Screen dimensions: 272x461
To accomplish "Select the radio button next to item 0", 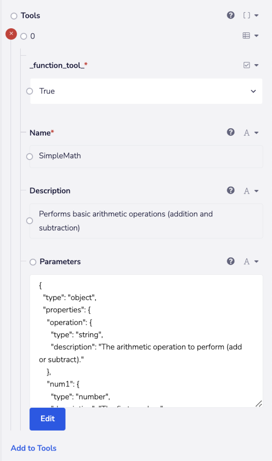I will coord(24,36).
